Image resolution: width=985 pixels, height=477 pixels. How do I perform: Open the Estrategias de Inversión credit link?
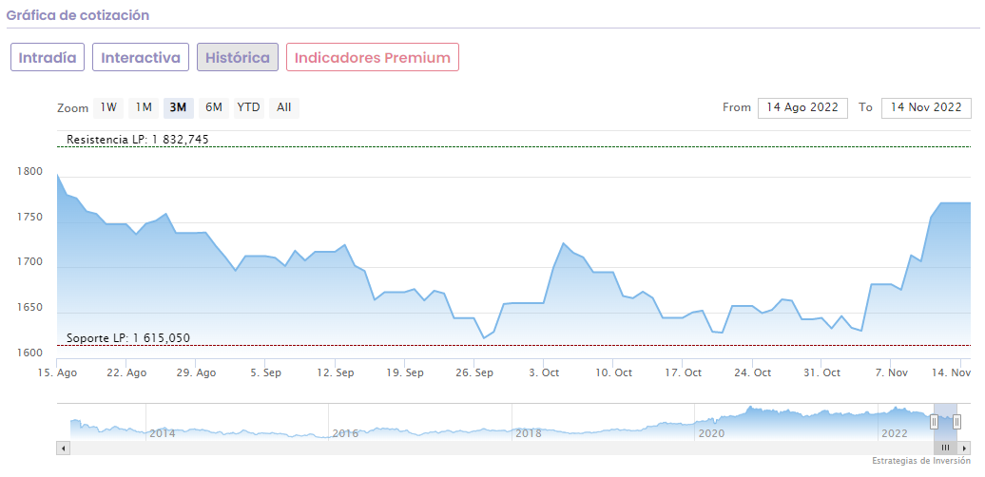pyautogui.click(x=920, y=461)
